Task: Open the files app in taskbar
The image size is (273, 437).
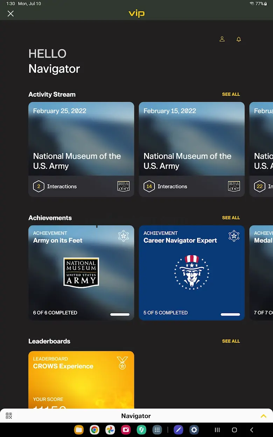Action: click(79, 430)
